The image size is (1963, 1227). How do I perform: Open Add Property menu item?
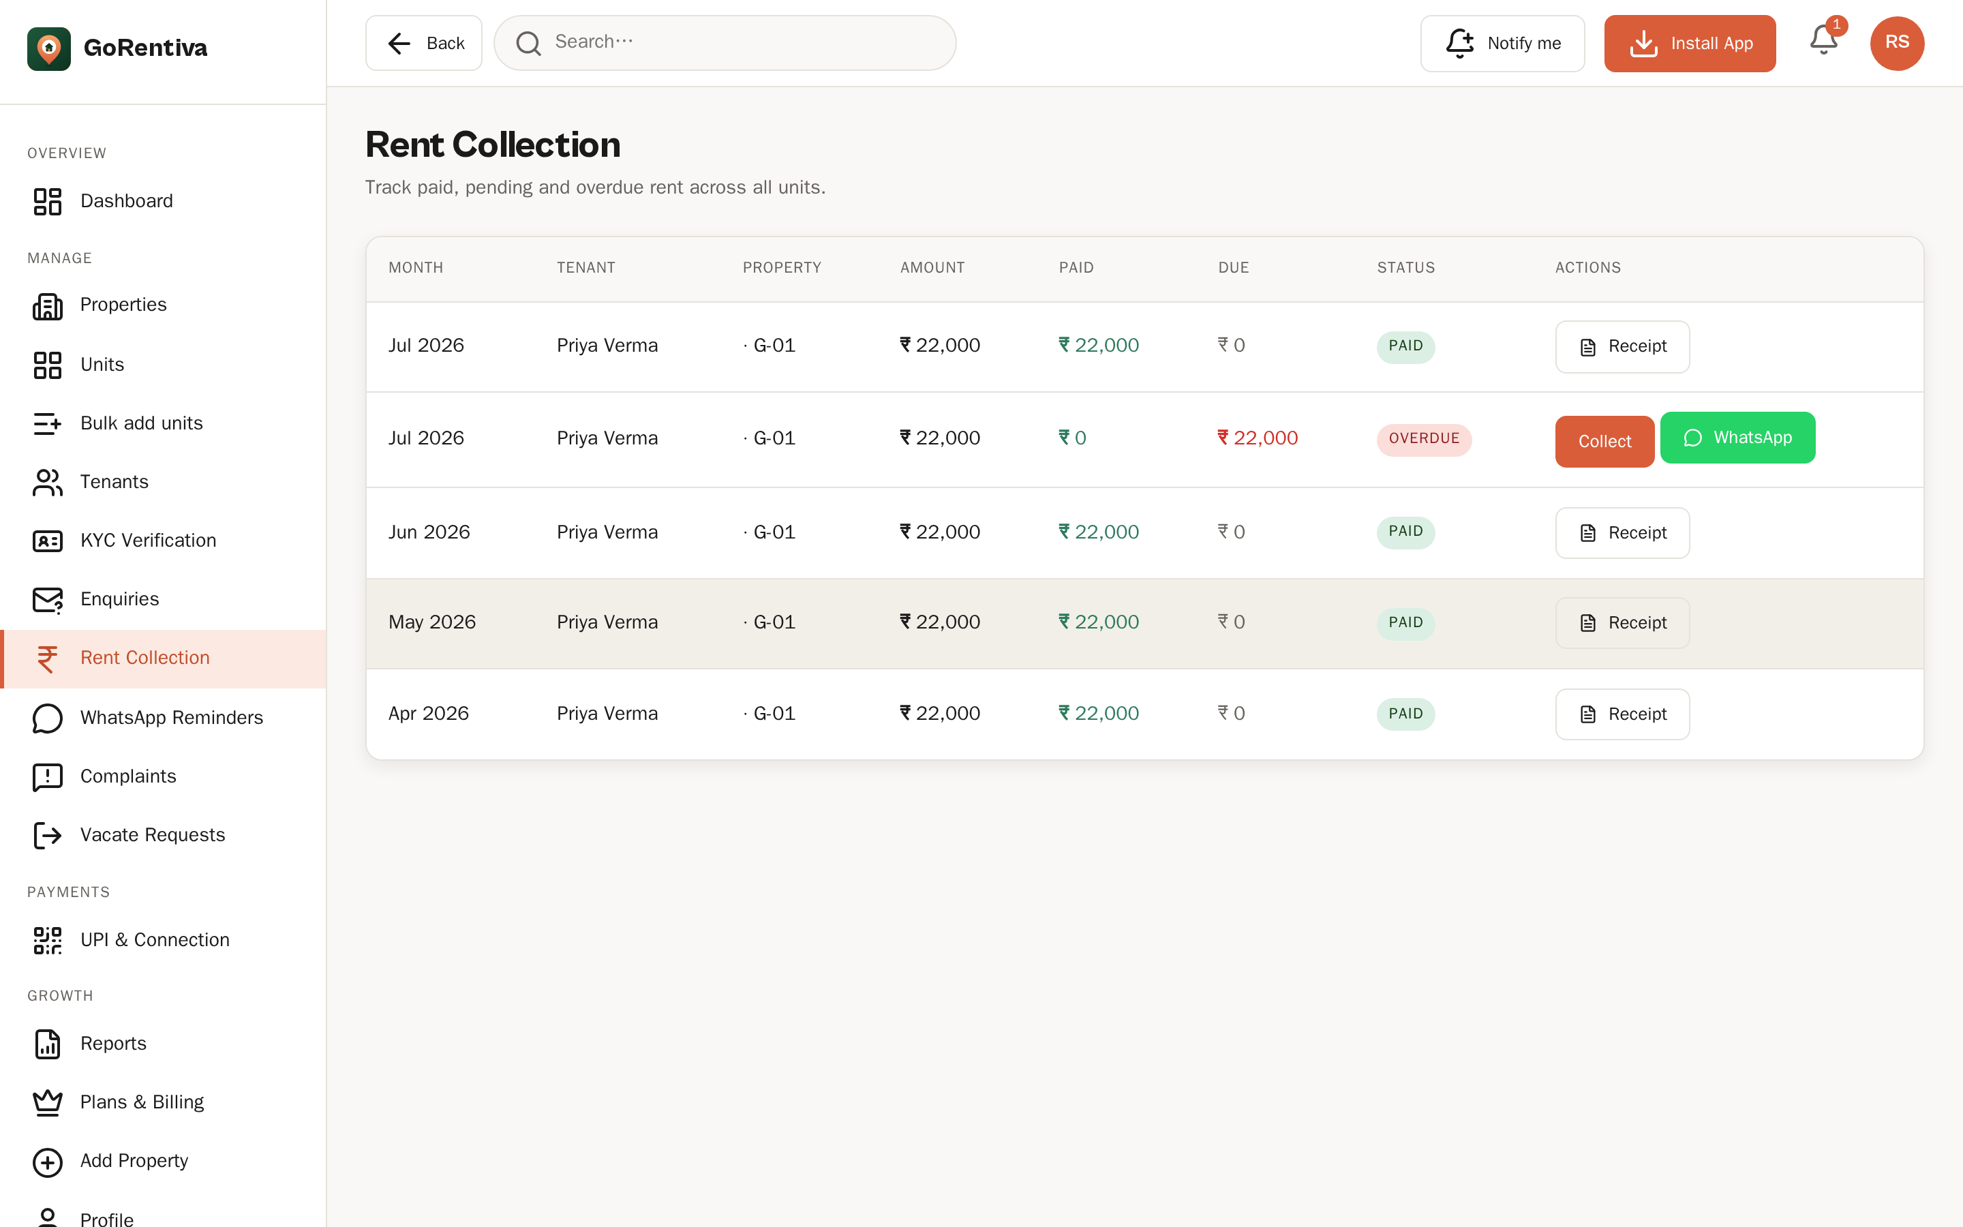click(x=163, y=1162)
